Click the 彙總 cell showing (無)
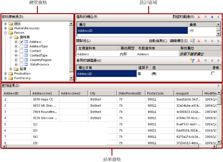Screen dimensions: 223x162 pyautogui.click(x=202, y=31)
